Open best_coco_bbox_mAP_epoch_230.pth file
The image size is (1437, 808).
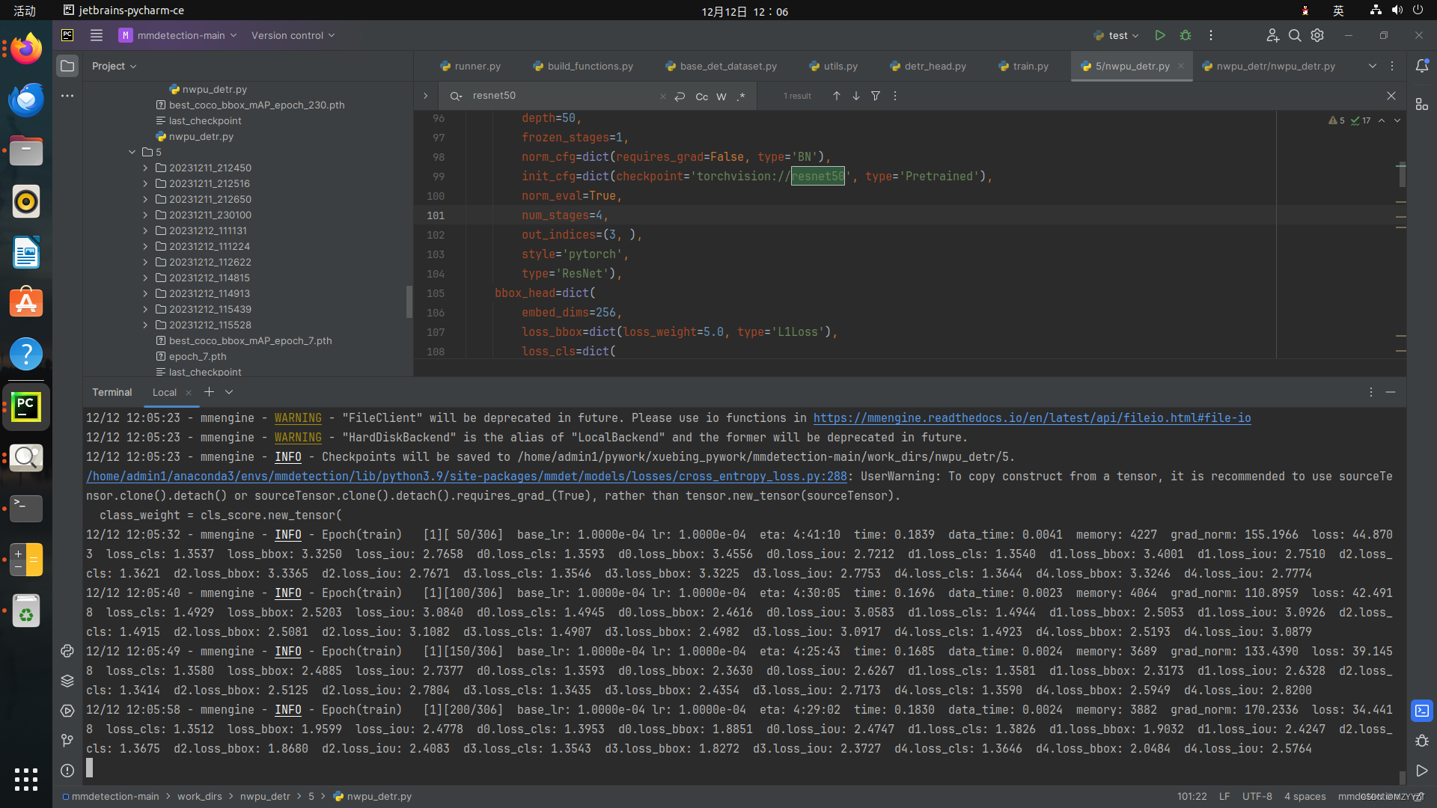[257, 105]
